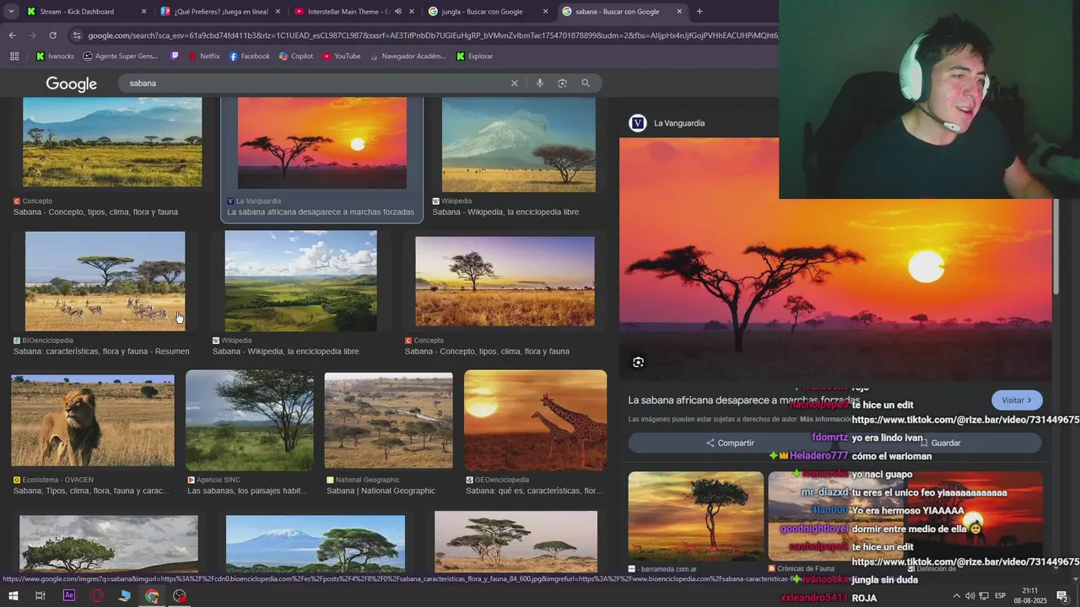Click the Google logo
This screenshot has width=1080, height=607.
72,84
